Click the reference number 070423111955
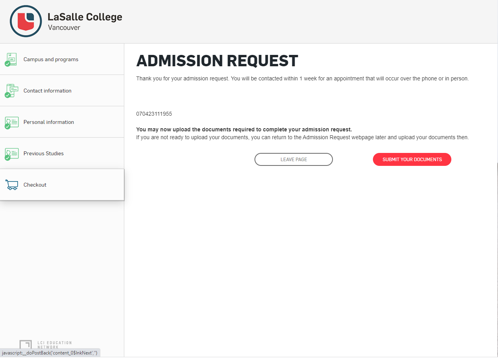Viewport: 498px width, 358px height. point(154,114)
